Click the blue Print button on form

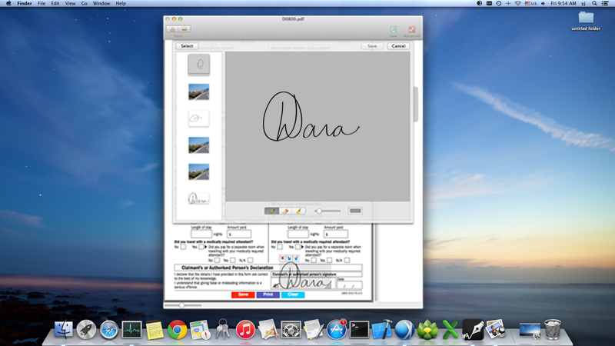pos(268,294)
